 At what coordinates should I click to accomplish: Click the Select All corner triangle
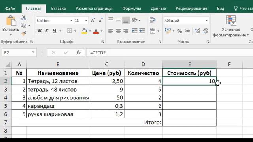8,65
